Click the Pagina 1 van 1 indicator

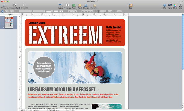coord(54,110)
